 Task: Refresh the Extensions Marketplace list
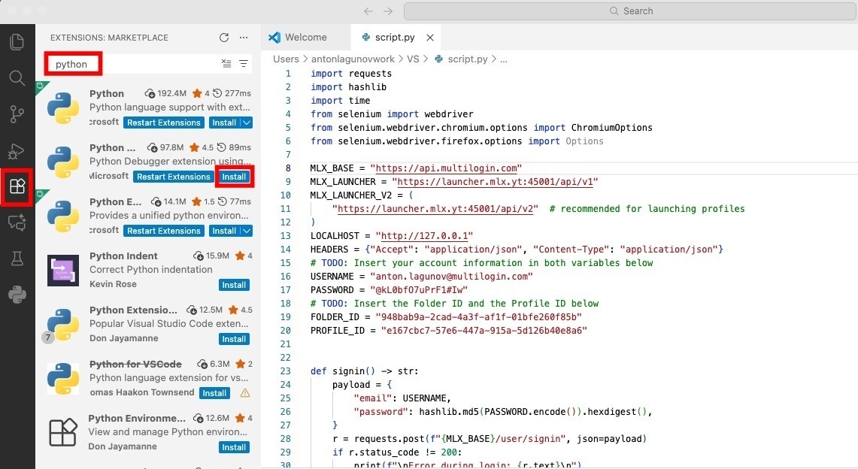click(223, 37)
